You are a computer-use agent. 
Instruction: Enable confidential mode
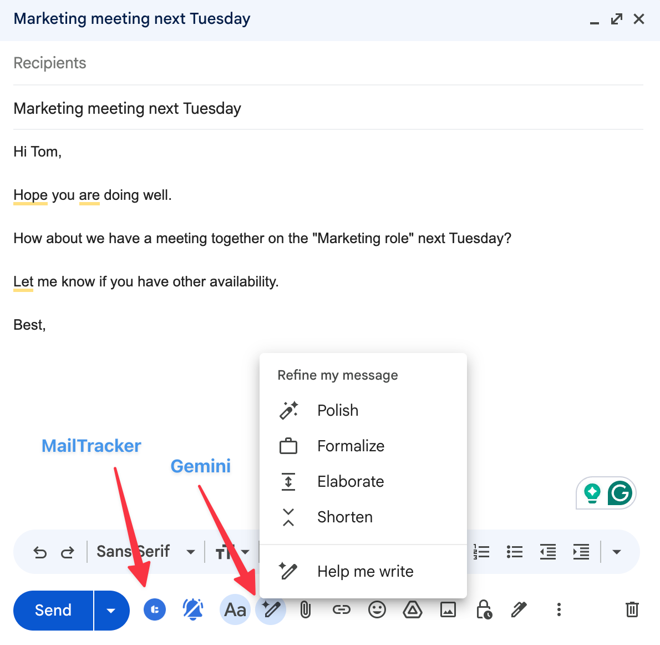point(483,609)
